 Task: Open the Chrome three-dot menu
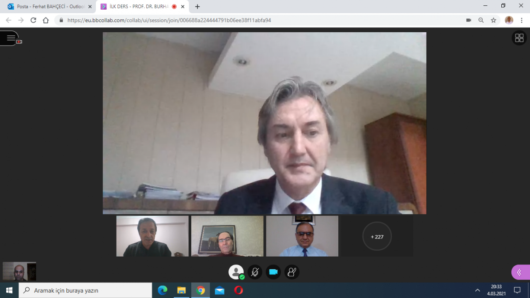click(x=522, y=20)
